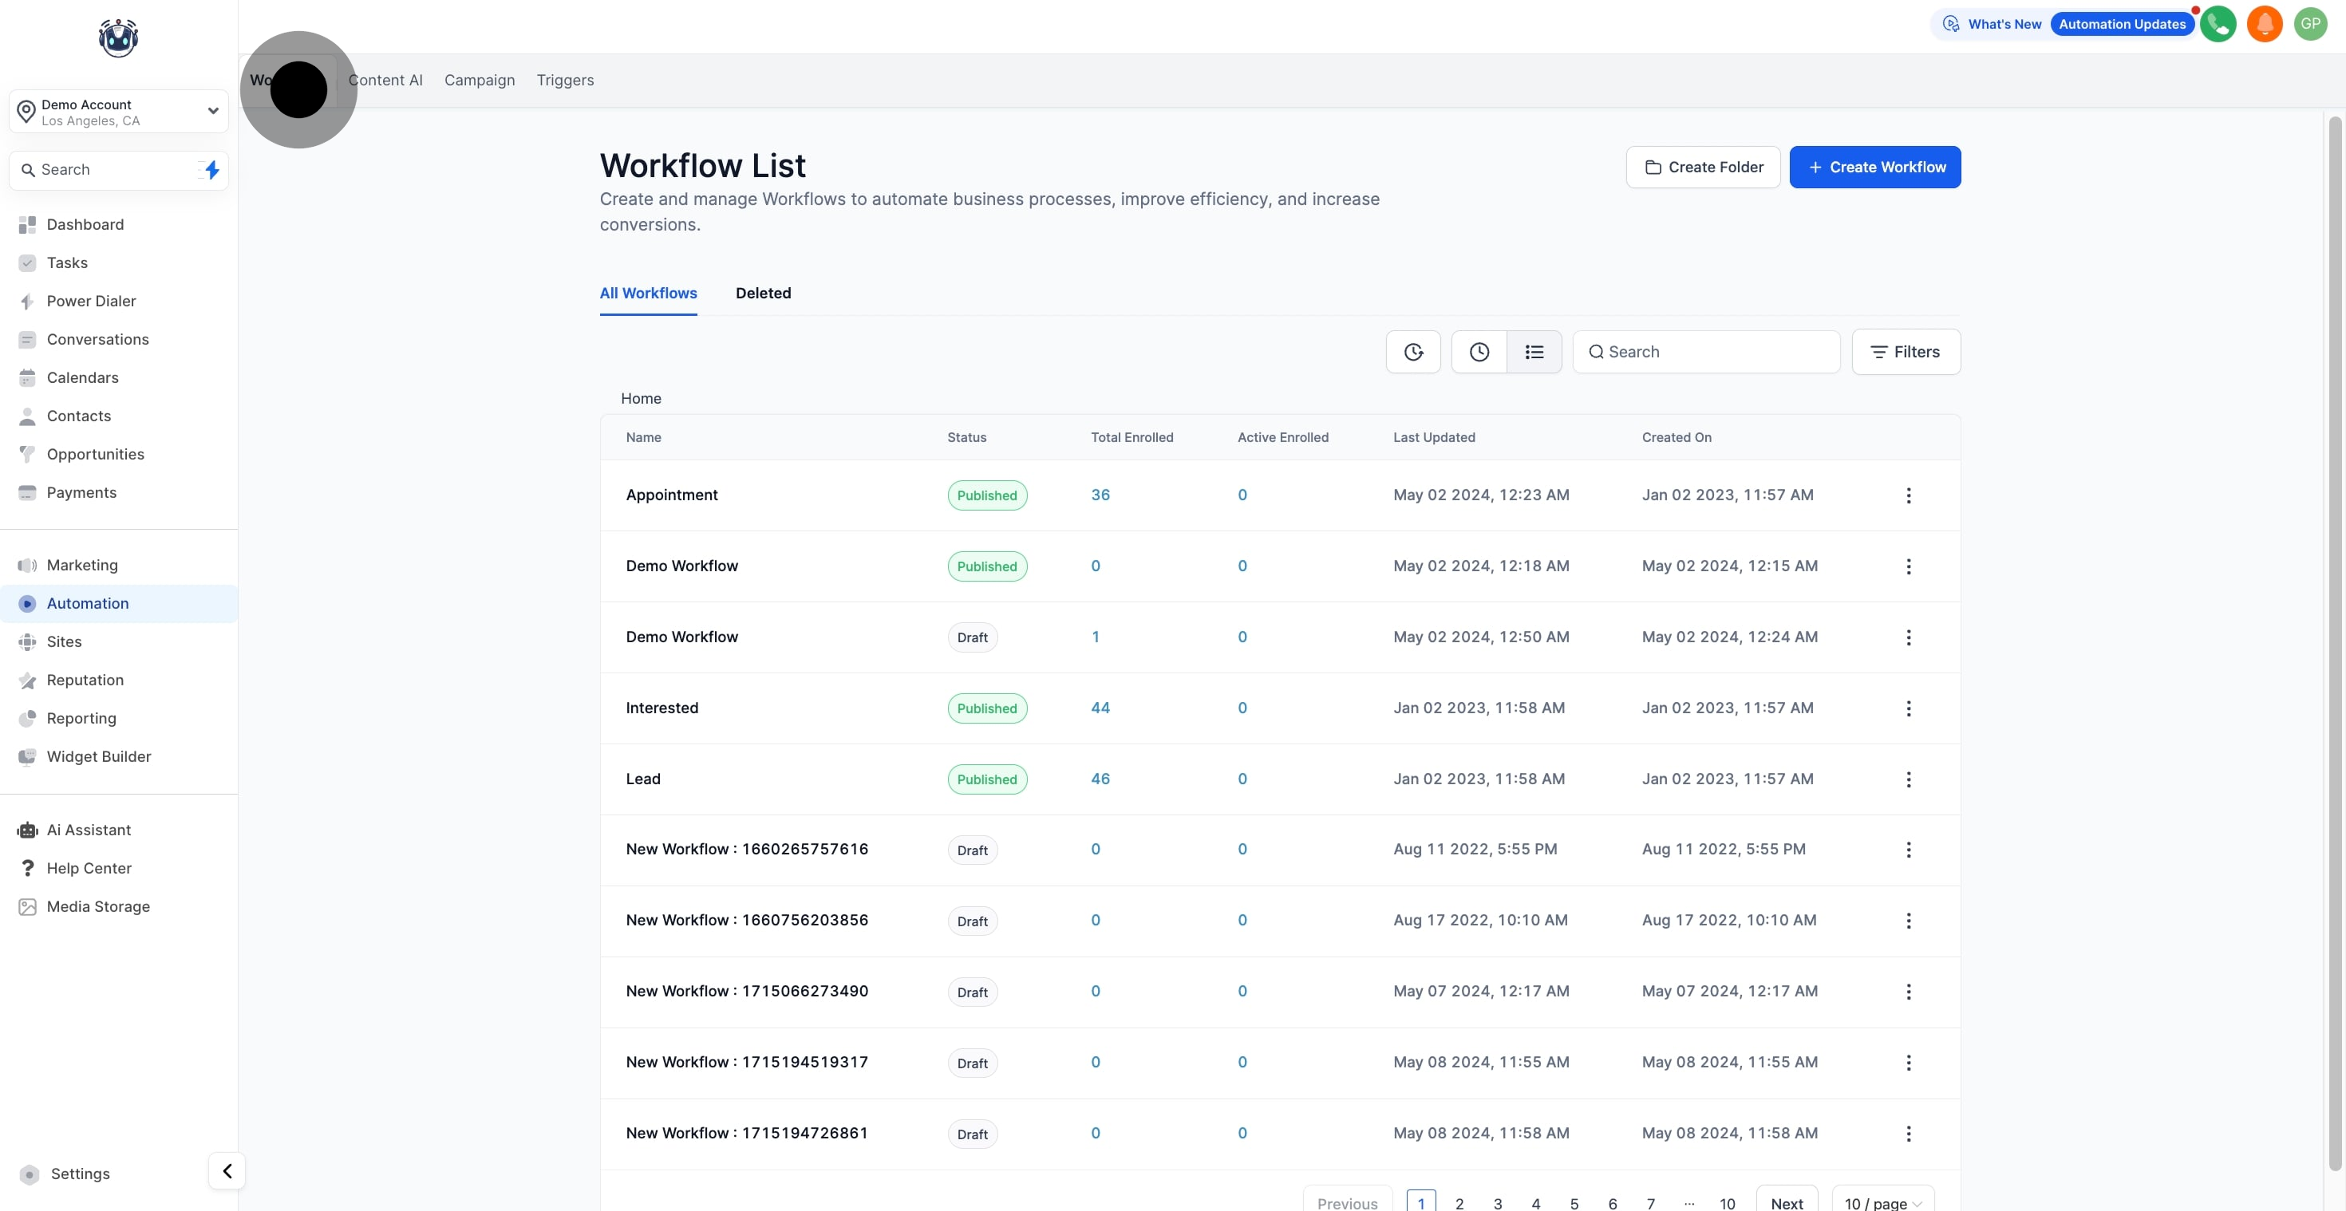Click the clock-with-arrow refresh icon beside history view
Image resolution: width=2346 pixels, height=1211 pixels.
pos(1413,352)
